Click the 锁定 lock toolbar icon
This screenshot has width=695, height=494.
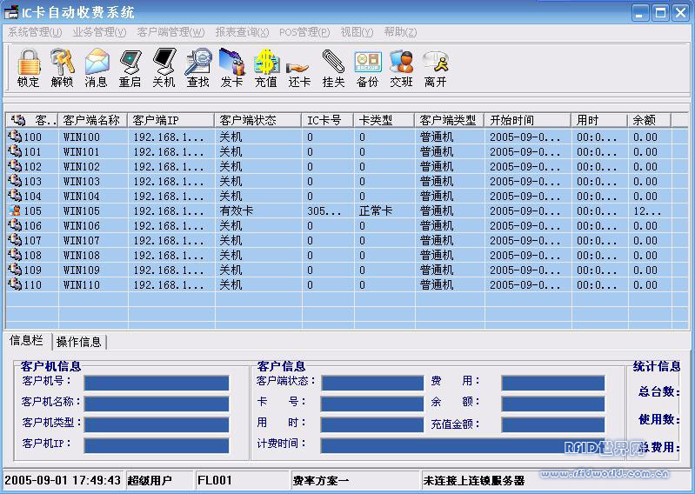point(29,62)
